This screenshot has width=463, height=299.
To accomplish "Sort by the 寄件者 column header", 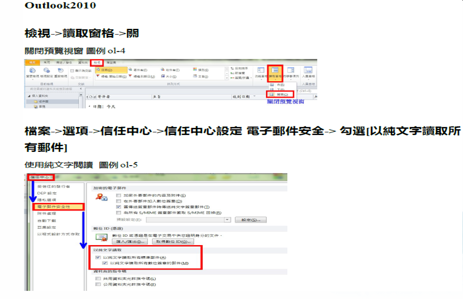I will point(123,96).
